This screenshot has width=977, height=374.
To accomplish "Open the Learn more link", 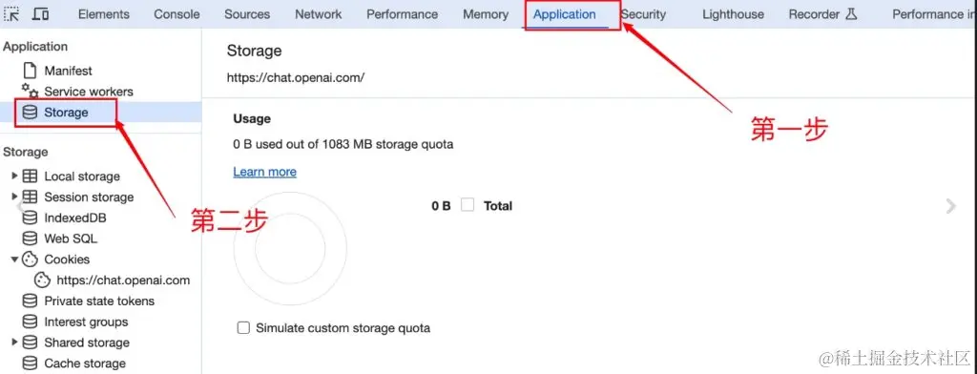I will [x=265, y=172].
